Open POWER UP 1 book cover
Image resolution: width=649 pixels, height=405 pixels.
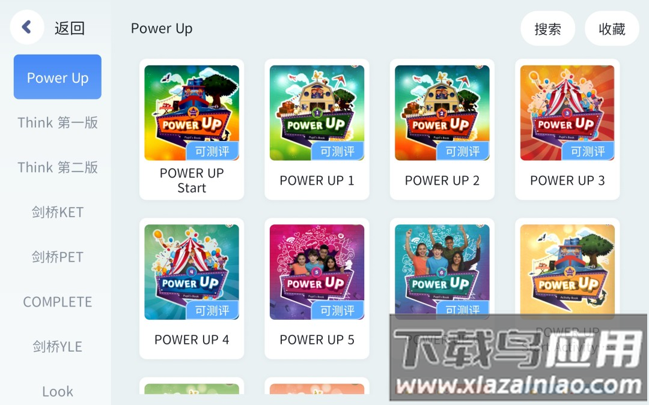(x=317, y=113)
